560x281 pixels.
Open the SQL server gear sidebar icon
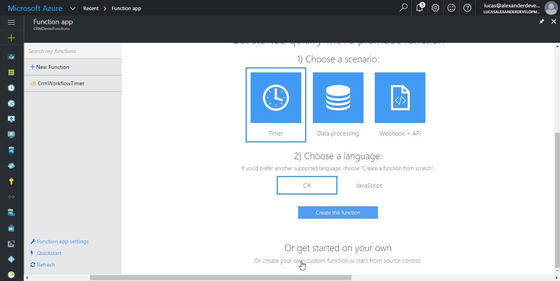click(11, 213)
